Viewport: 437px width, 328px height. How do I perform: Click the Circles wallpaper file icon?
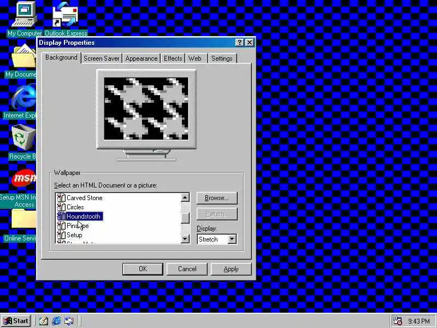pyautogui.click(x=61, y=207)
